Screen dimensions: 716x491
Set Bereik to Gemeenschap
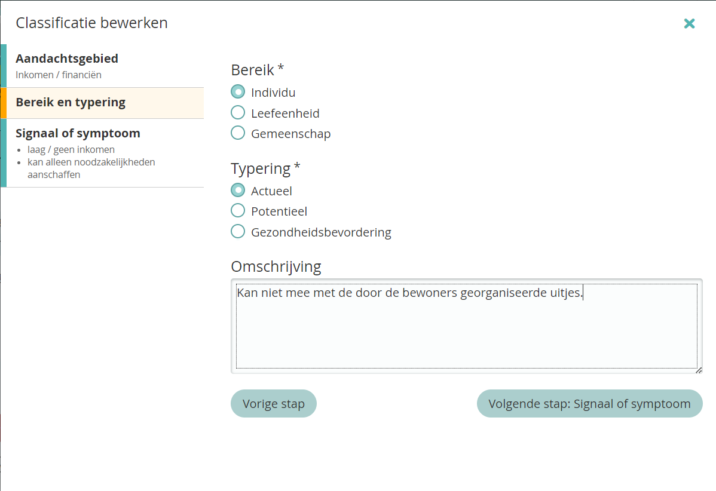[238, 133]
